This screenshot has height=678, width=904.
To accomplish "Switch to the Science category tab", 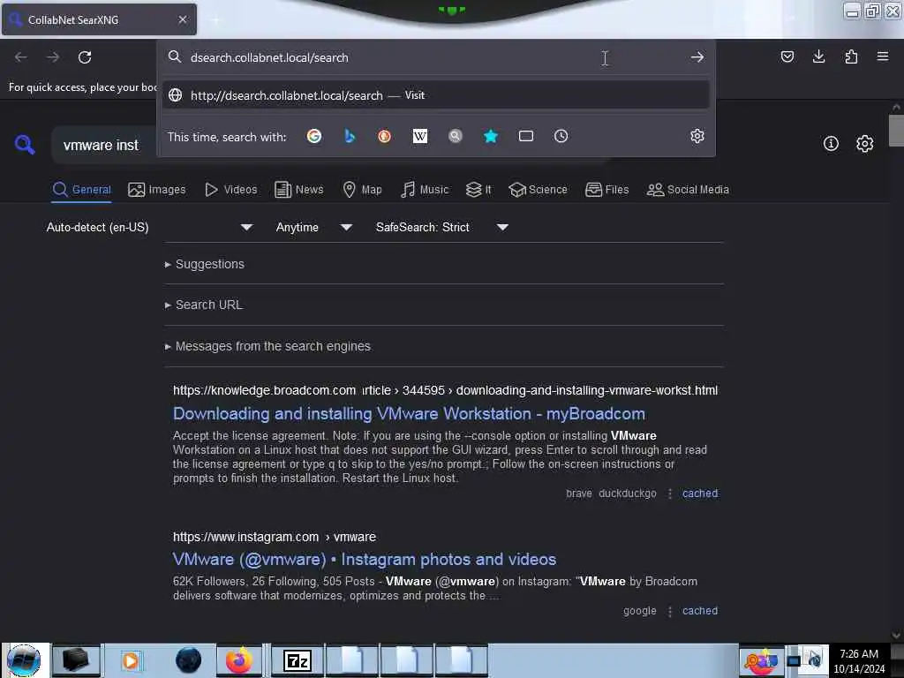I will (538, 190).
